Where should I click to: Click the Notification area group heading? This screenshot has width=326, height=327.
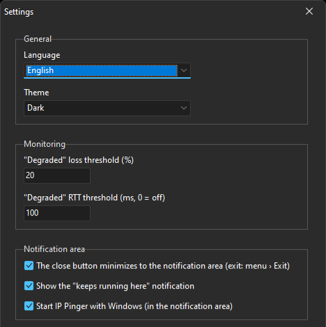click(54, 249)
